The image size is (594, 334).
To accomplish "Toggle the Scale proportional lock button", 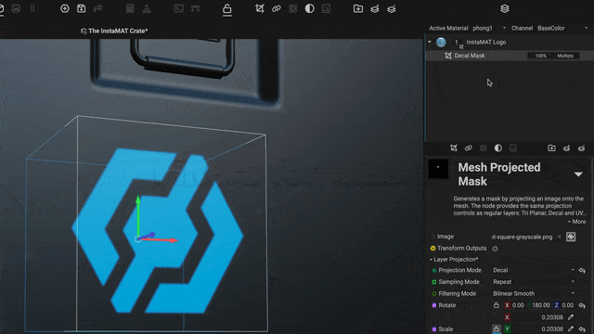I will (x=497, y=328).
